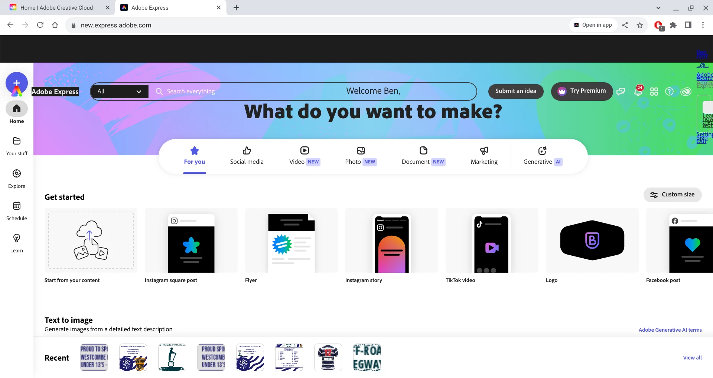This screenshot has width=713, height=378.
Task: Select the Video tab
Action: coord(305,156)
